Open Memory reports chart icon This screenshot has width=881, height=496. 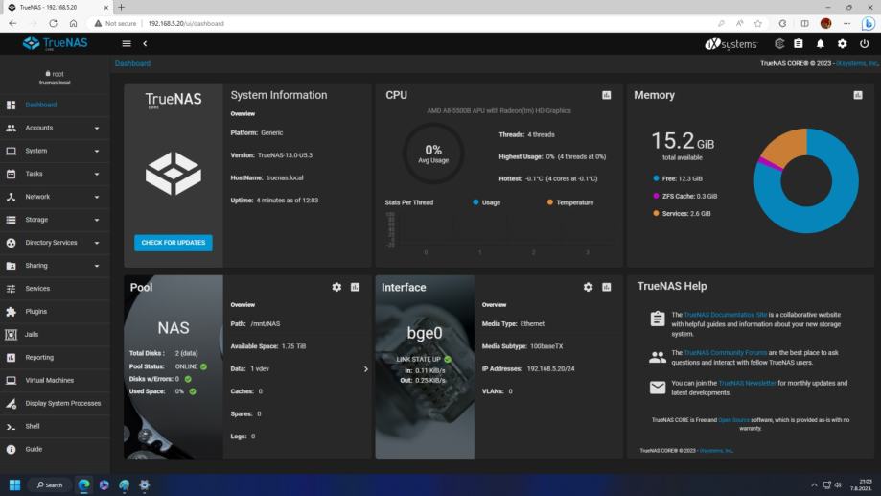(858, 95)
